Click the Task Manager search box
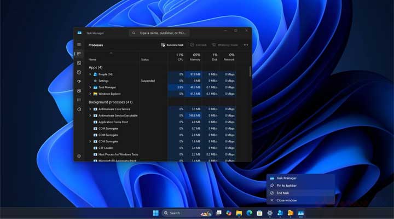The width and height of the screenshot is (394, 219). click(159, 33)
